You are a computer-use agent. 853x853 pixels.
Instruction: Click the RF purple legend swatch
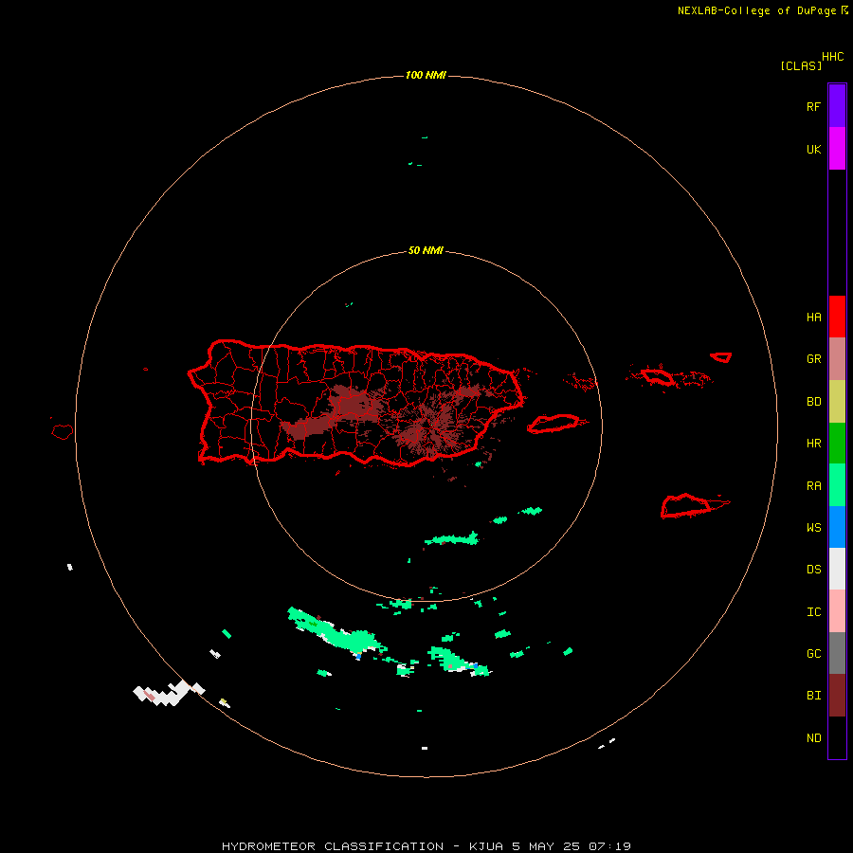(837, 106)
